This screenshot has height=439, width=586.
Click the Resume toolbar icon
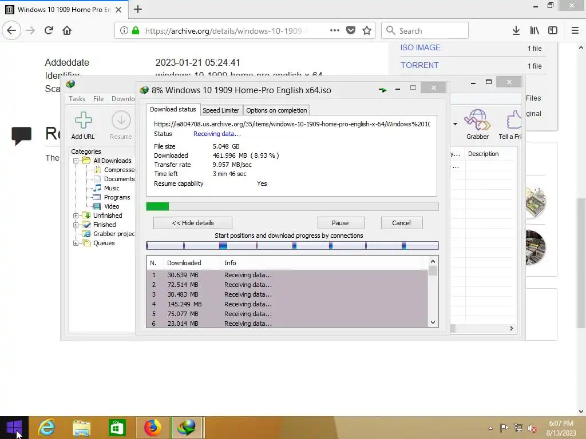point(121,121)
